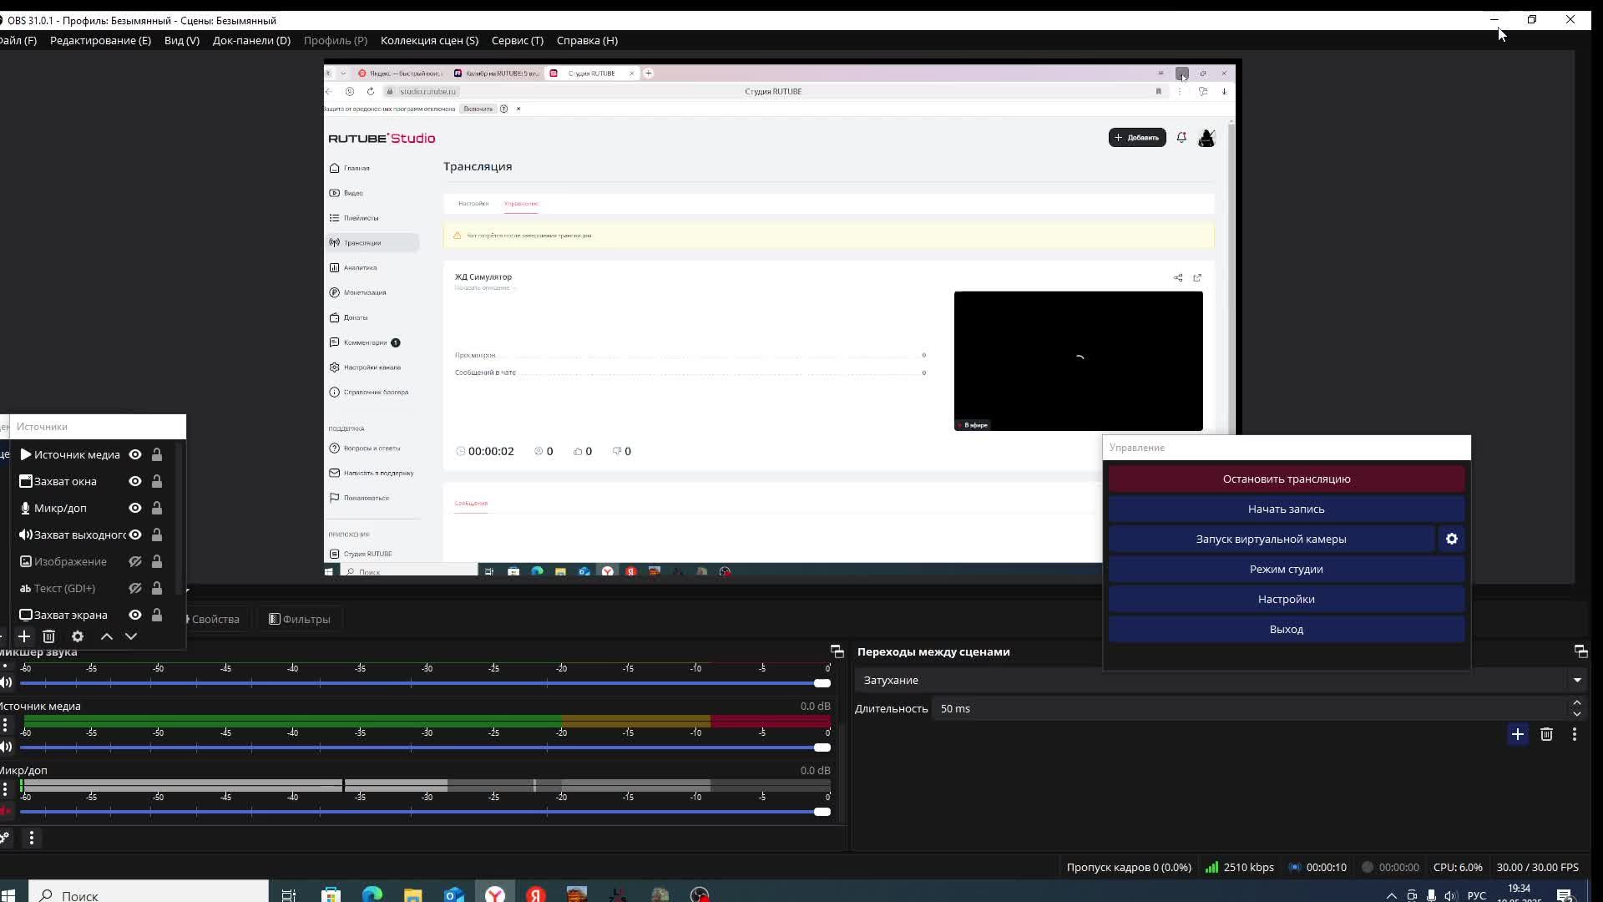Open the OBS icon in the taskbar
Viewport: 1603px width, 902px height.
point(700,895)
